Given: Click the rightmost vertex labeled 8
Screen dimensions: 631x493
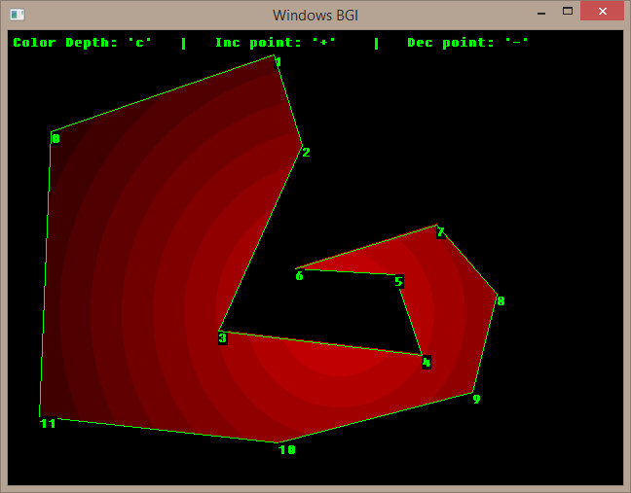Looking at the screenshot, I should [x=500, y=301].
